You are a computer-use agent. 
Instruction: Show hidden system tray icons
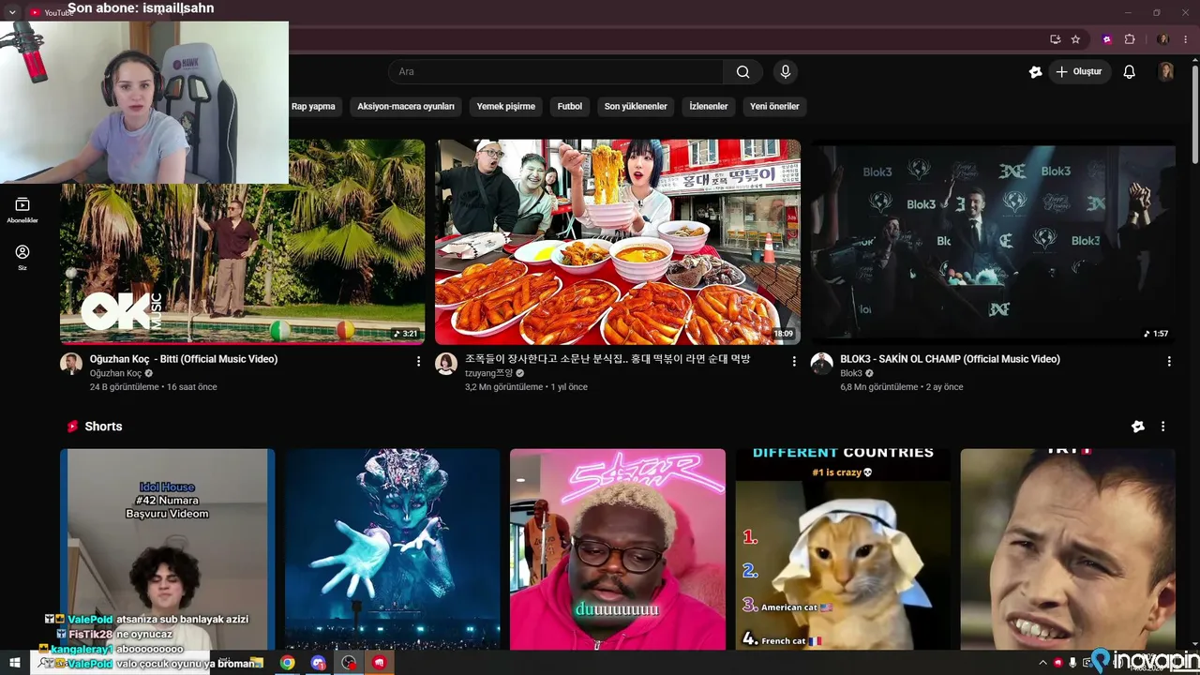[x=1042, y=663]
